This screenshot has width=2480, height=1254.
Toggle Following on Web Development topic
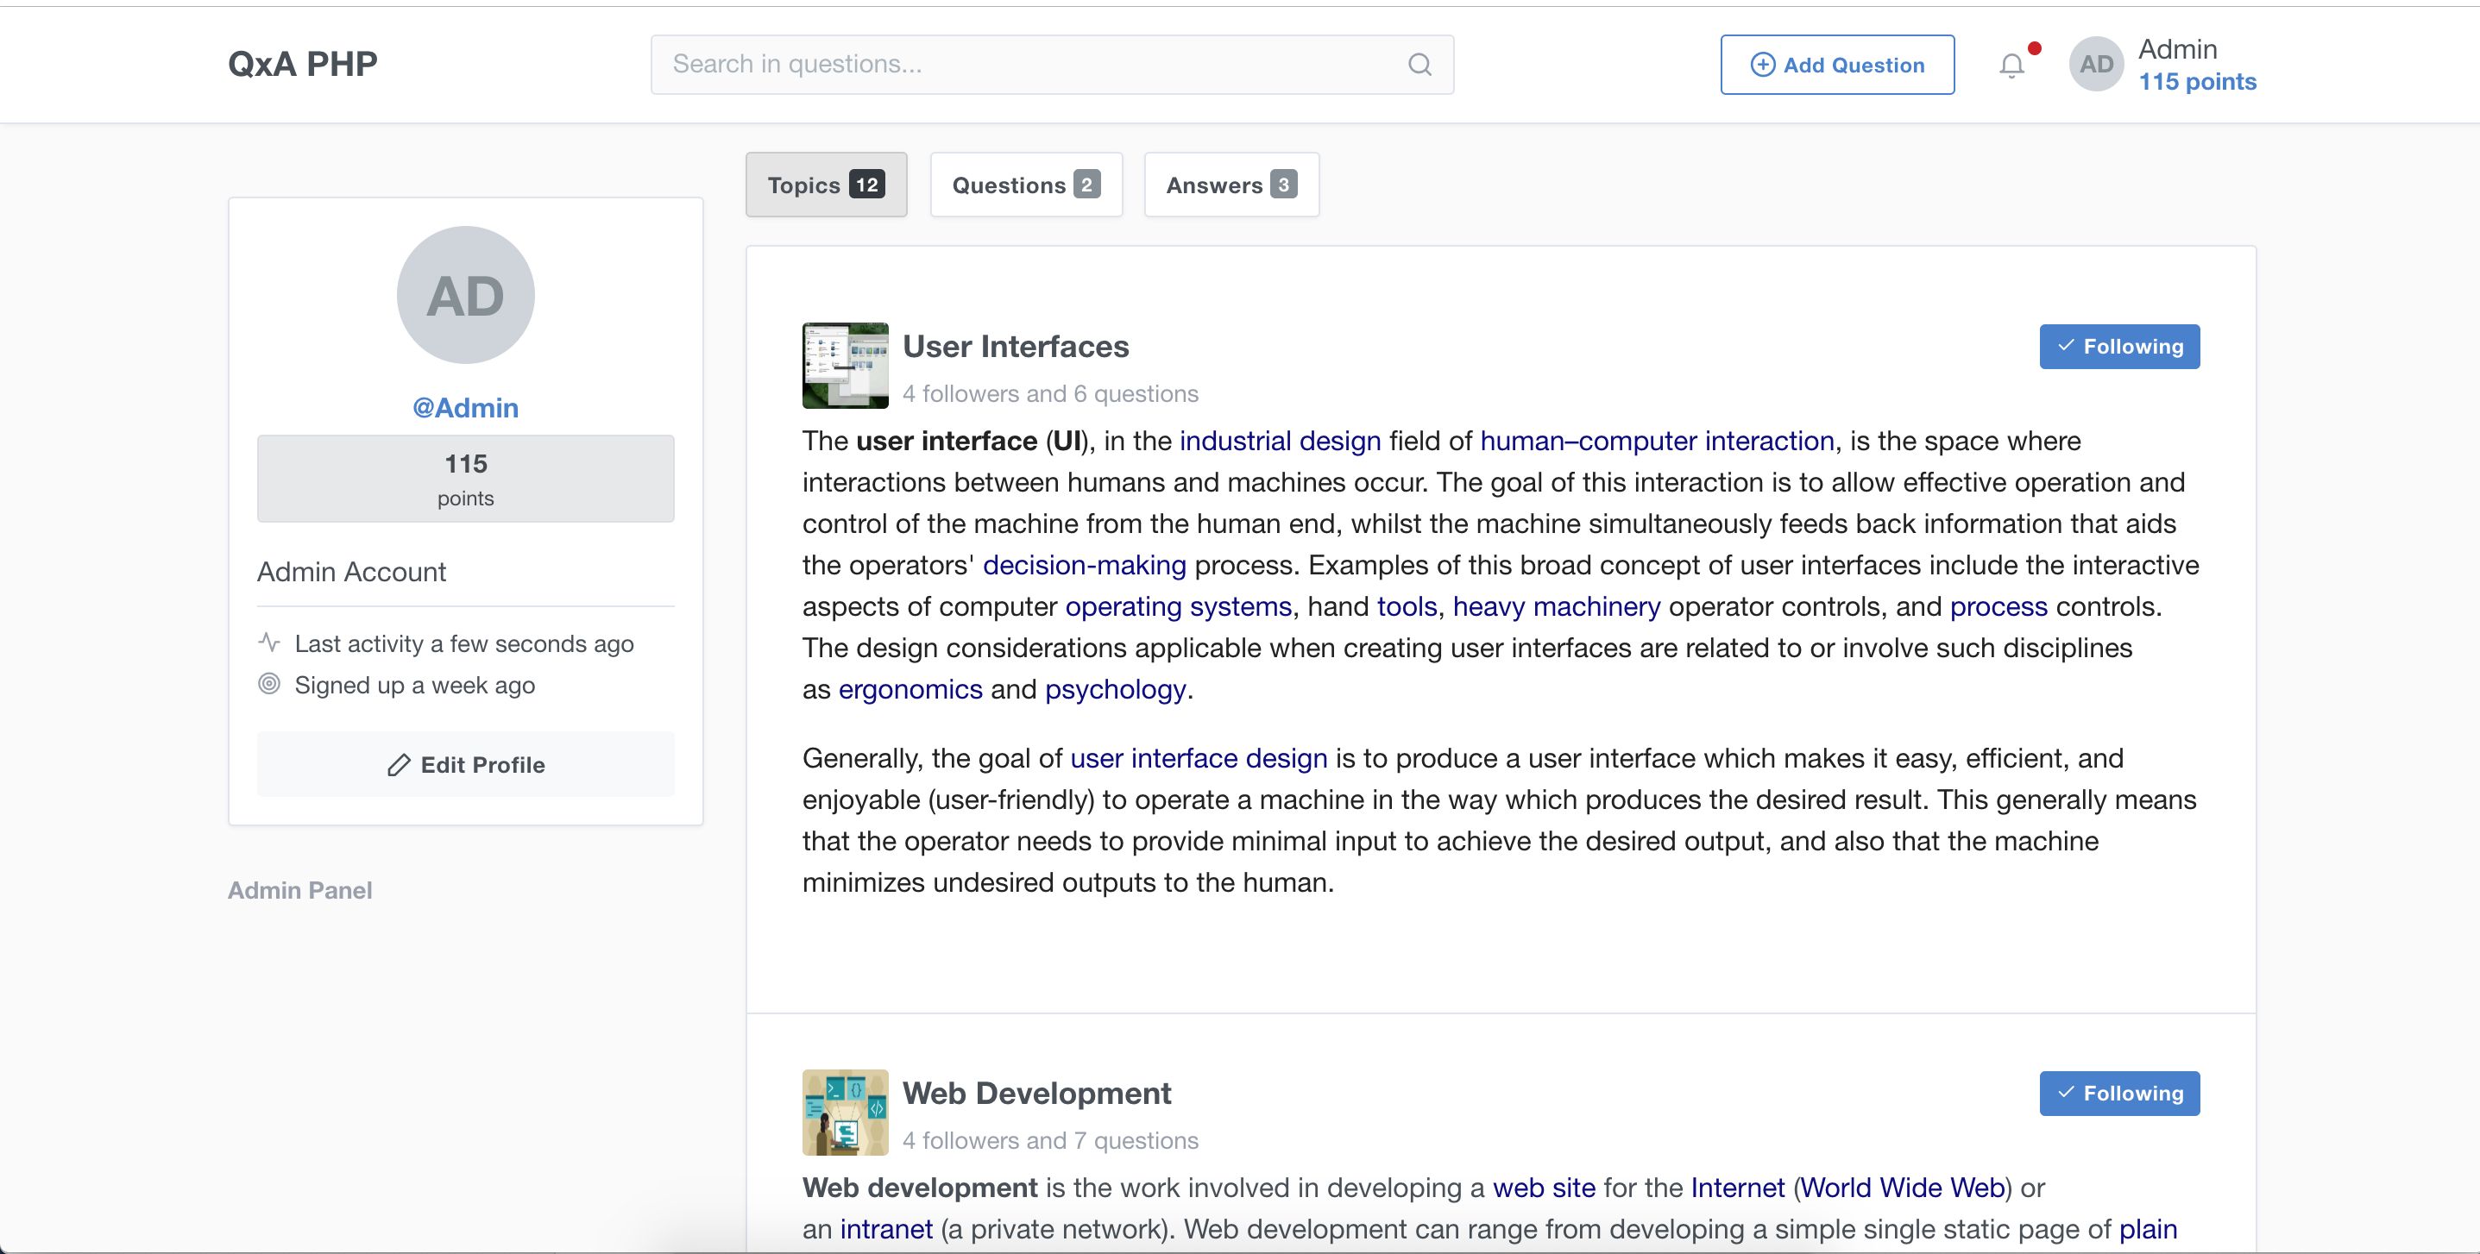(2118, 1094)
